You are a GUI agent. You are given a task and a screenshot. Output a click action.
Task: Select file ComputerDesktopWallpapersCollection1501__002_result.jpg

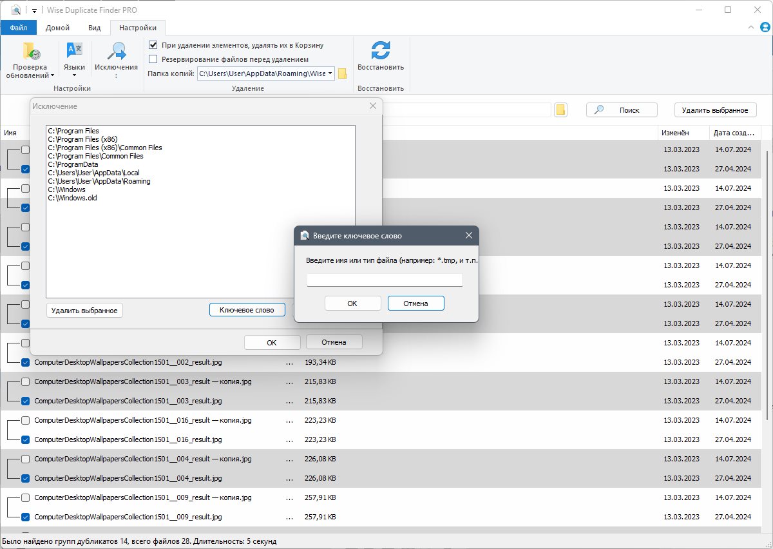[x=128, y=362]
